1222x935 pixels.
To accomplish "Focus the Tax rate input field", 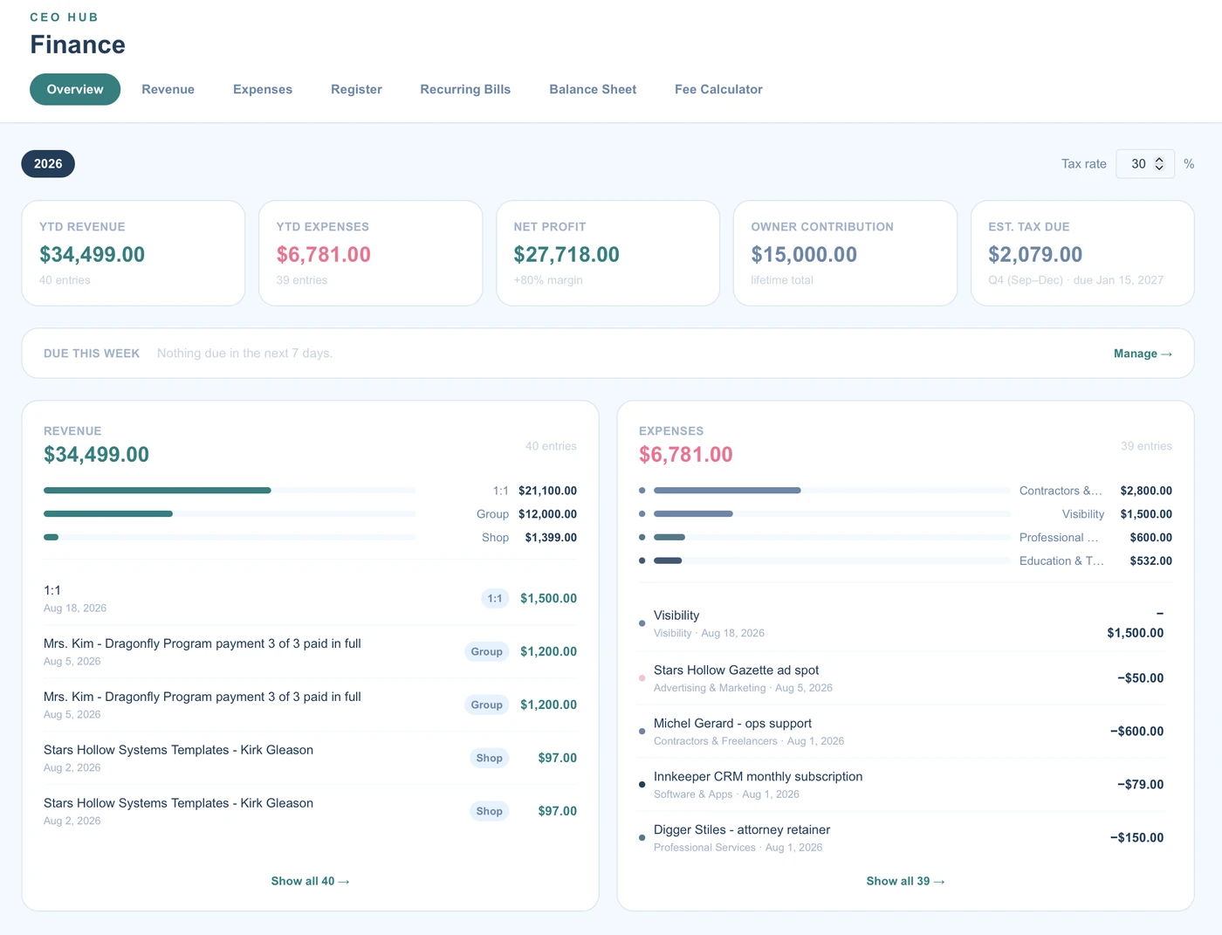I will (1144, 163).
